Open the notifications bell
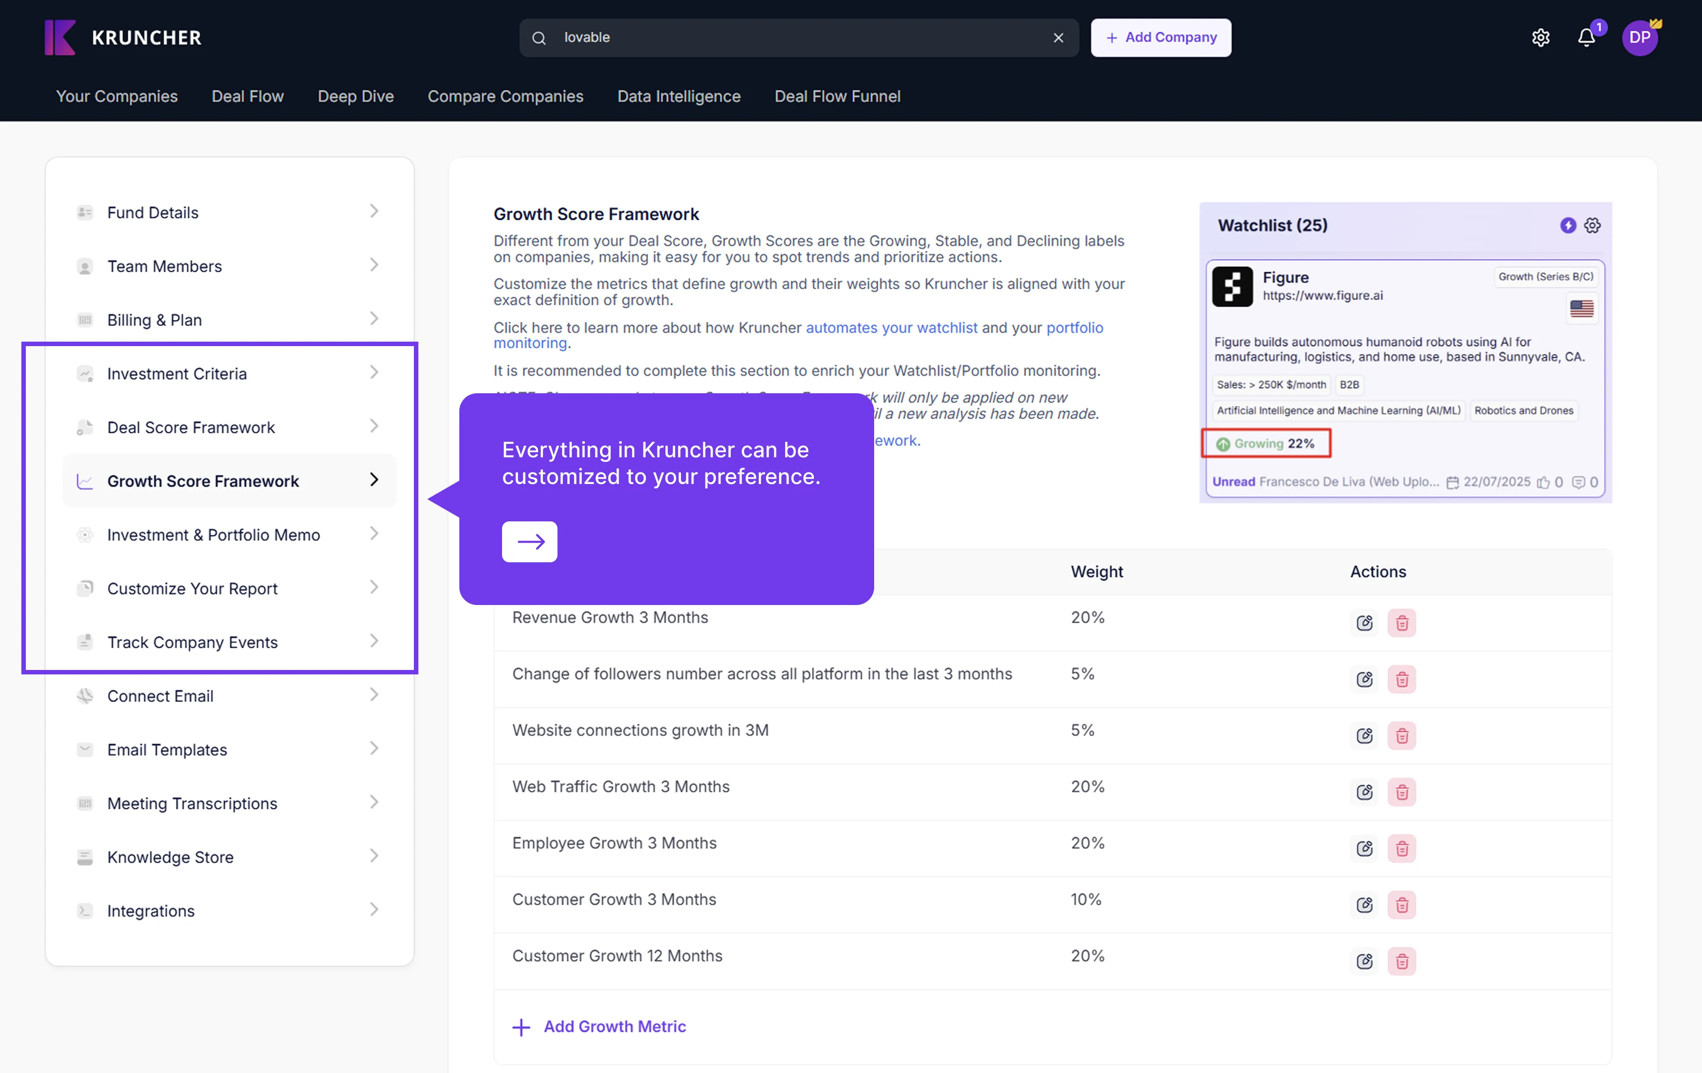Screen dimensions: 1702x1073 pyautogui.click(x=1586, y=37)
